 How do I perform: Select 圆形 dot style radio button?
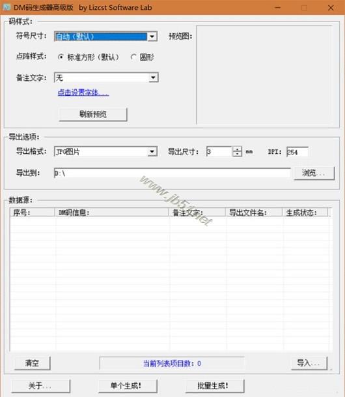point(133,57)
